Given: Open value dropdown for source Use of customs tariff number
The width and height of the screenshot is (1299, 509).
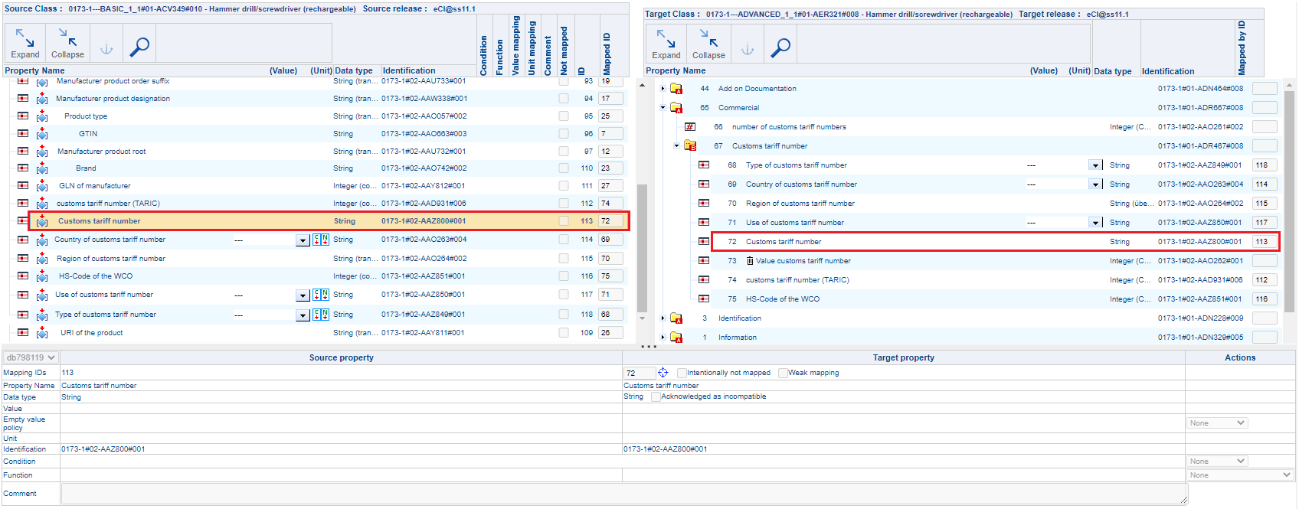Looking at the screenshot, I should (303, 295).
